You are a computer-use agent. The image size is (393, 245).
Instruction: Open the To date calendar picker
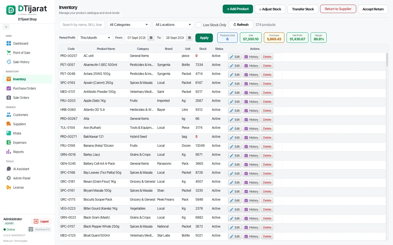(x=190, y=38)
